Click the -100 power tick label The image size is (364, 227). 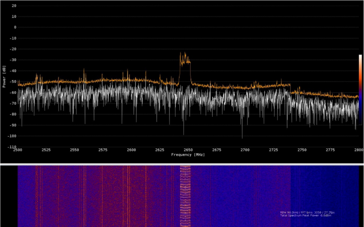(12, 136)
